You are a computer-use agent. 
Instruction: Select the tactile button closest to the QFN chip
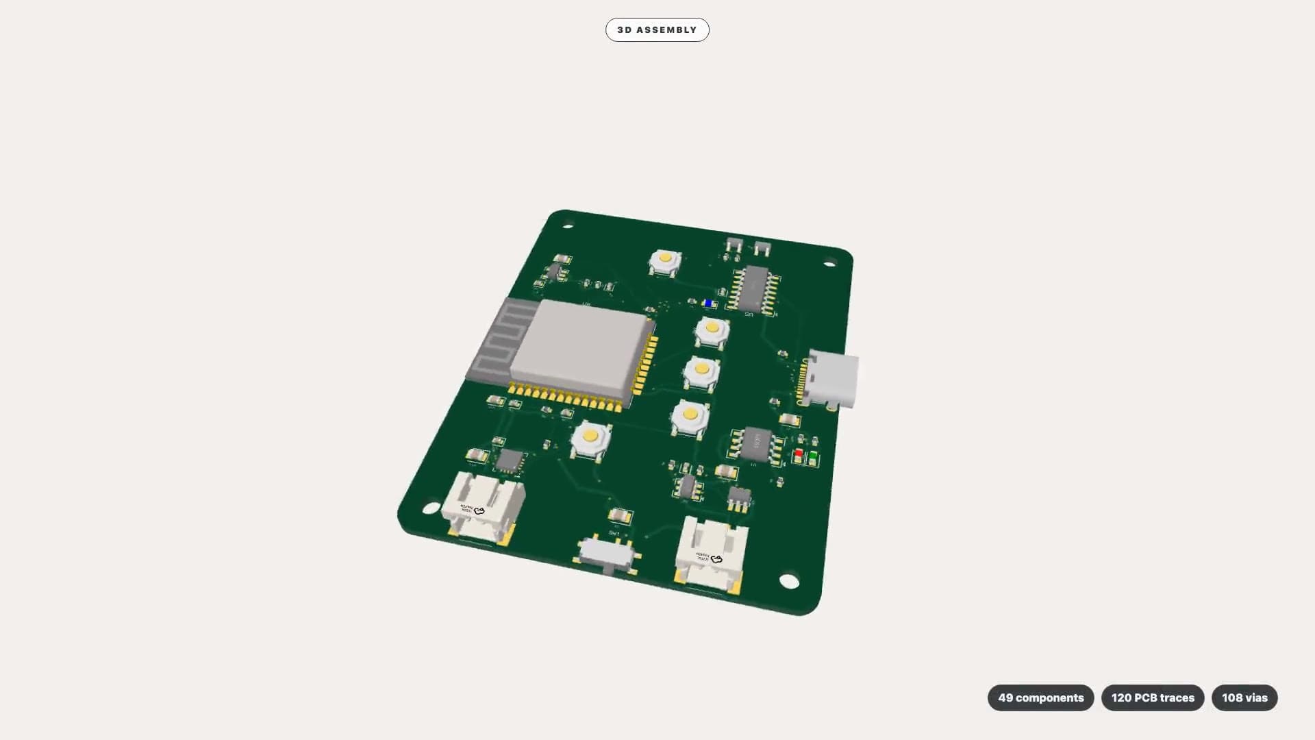click(590, 440)
